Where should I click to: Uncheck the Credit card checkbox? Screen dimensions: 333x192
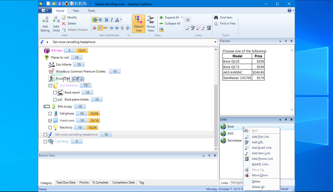click(x=50, y=121)
